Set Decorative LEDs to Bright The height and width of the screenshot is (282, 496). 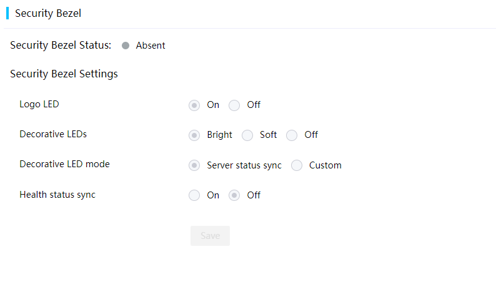click(194, 135)
